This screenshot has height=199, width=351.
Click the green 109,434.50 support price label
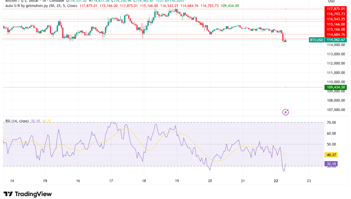[x=336, y=87]
